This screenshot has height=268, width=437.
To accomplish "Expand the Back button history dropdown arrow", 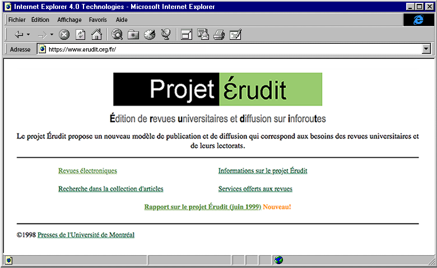I will pyautogui.click(x=29, y=35).
